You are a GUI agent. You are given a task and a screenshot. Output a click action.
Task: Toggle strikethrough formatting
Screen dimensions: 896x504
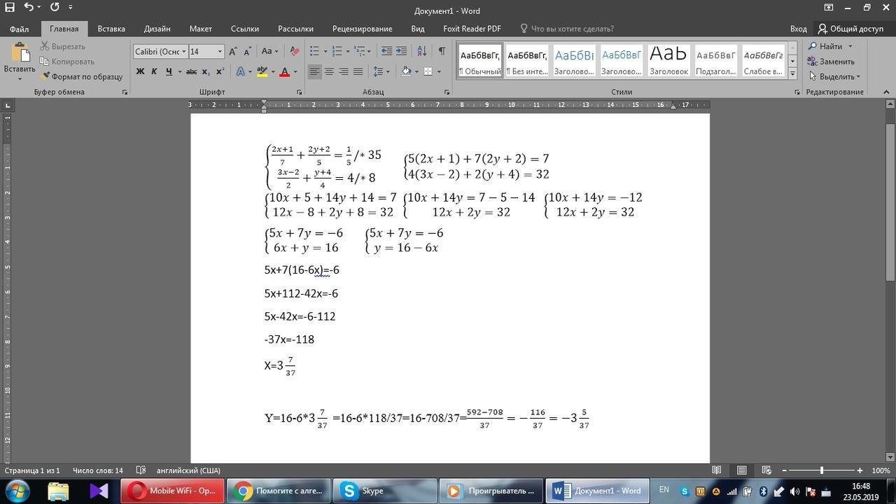coord(191,71)
